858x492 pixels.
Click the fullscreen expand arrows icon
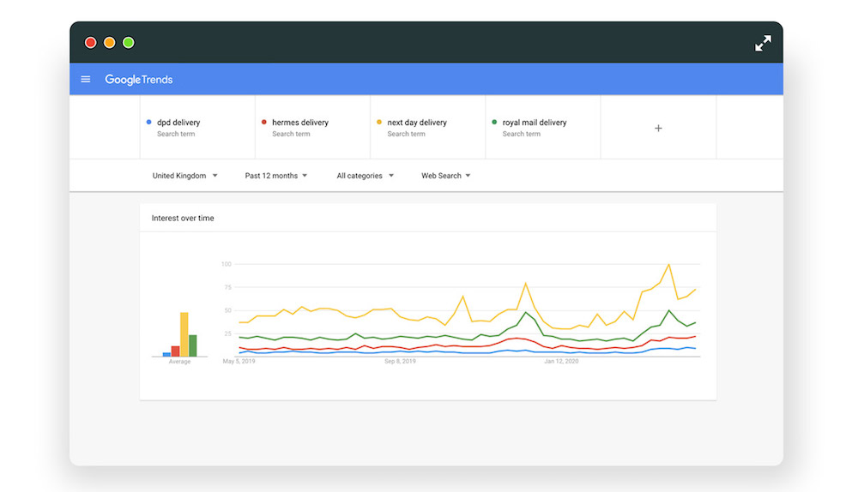coord(763,43)
